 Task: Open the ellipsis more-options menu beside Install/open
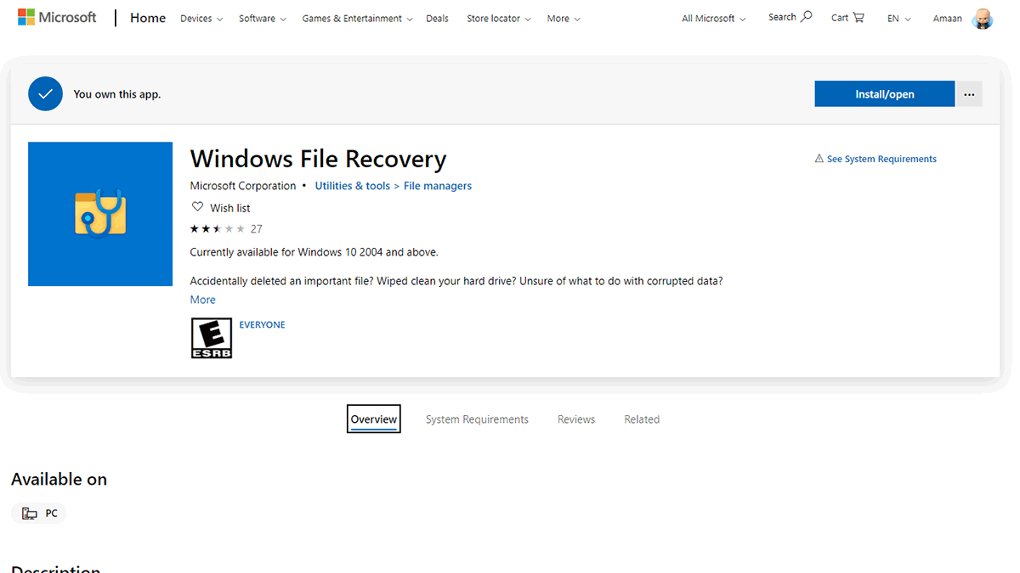click(969, 93)
